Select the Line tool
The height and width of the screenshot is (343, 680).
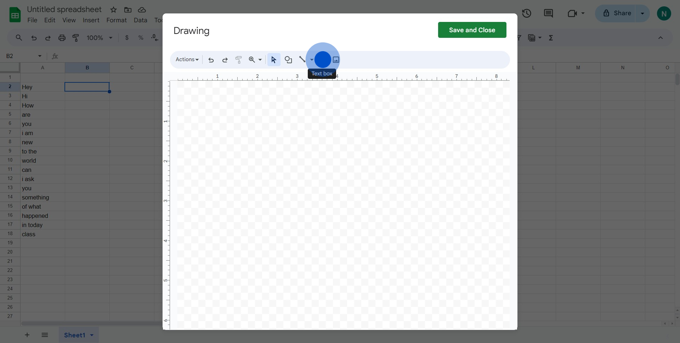(x=302, y=59)
